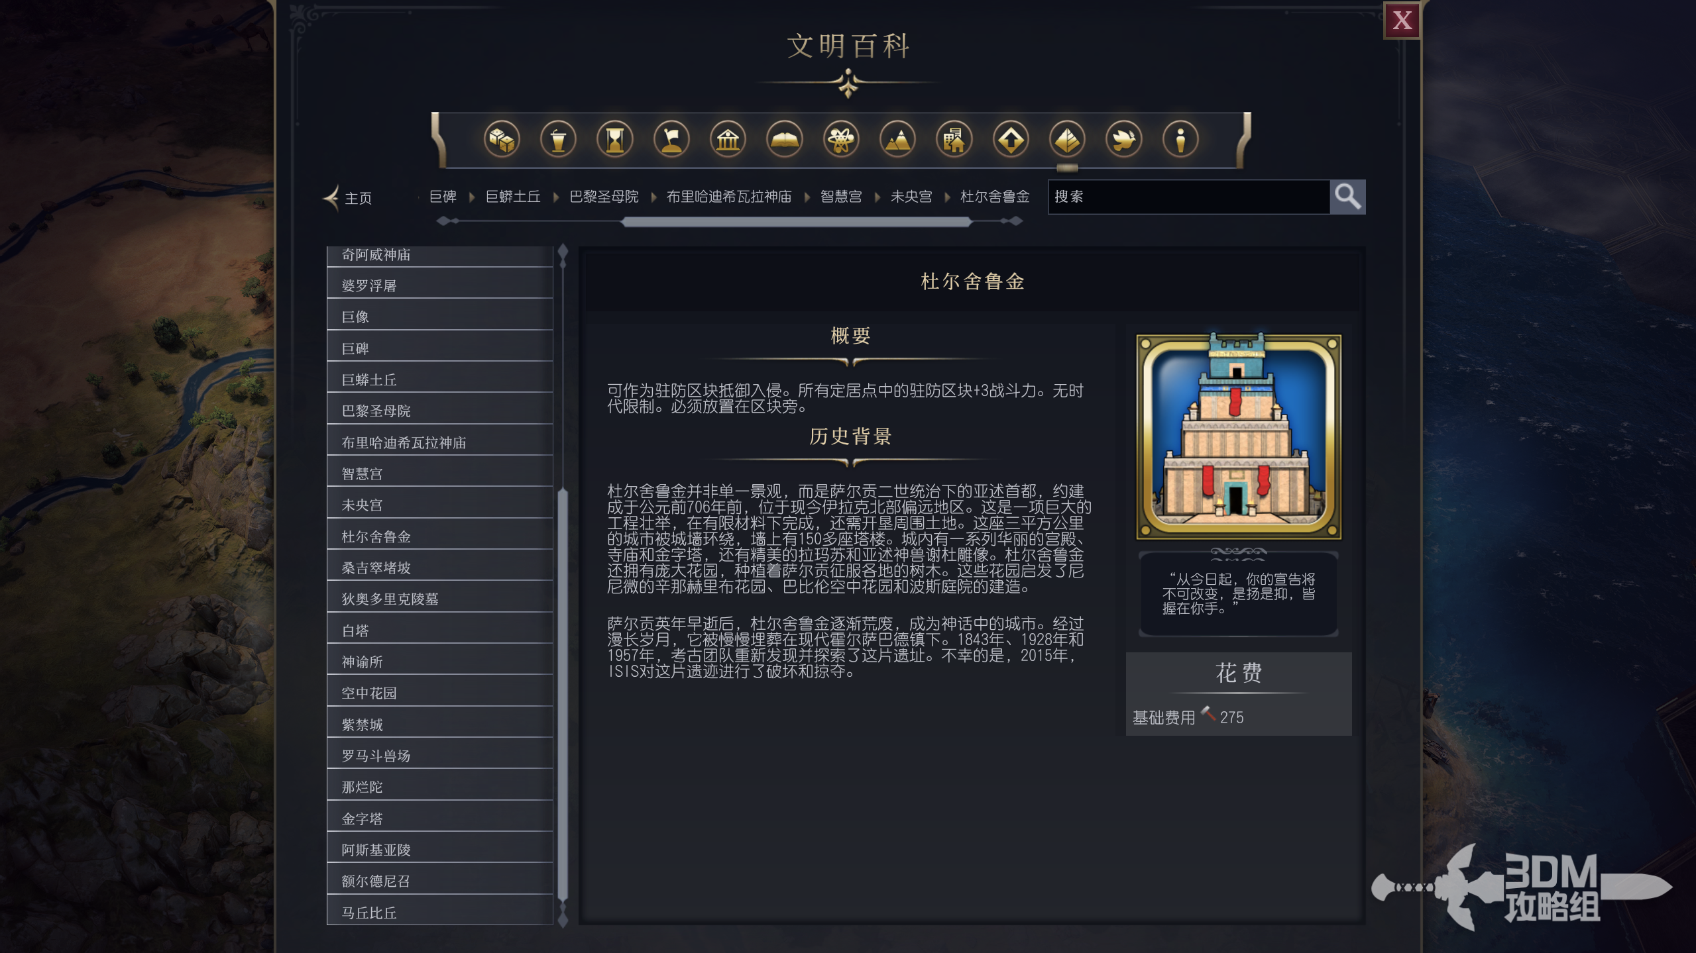Jump to 巨碑 in breadcrumb history
This screenshot has width=1696, height=953.
[x=443, y=197]
